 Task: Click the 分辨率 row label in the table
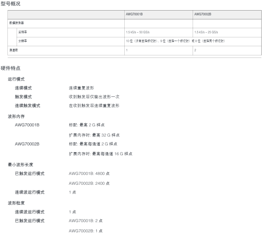pos(22,41)
